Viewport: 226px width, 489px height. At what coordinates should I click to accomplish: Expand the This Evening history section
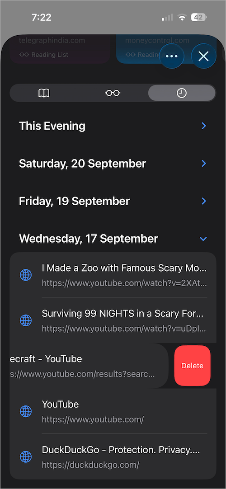(113, 126)
